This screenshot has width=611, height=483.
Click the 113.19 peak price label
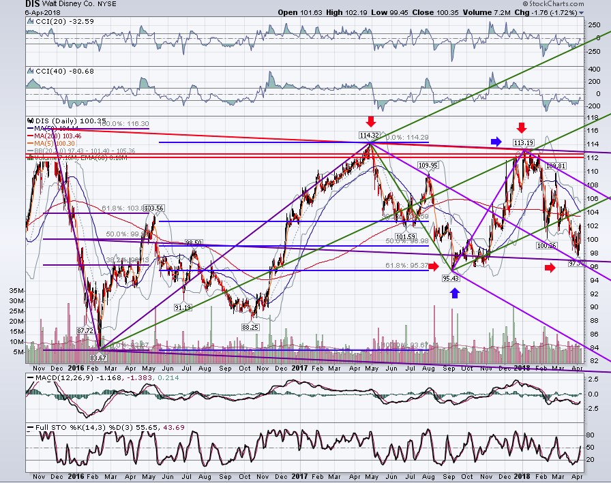pyautogui.click(x=524, y=143)
